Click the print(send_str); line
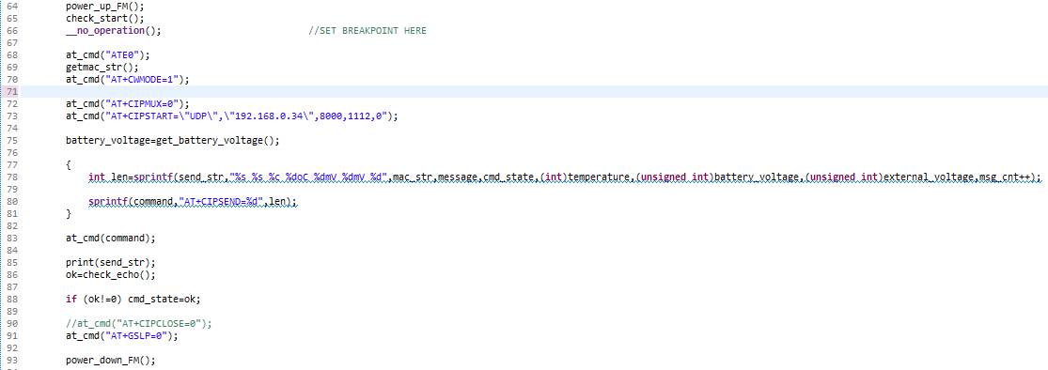 pyautogui.click(x=111, y=262)
